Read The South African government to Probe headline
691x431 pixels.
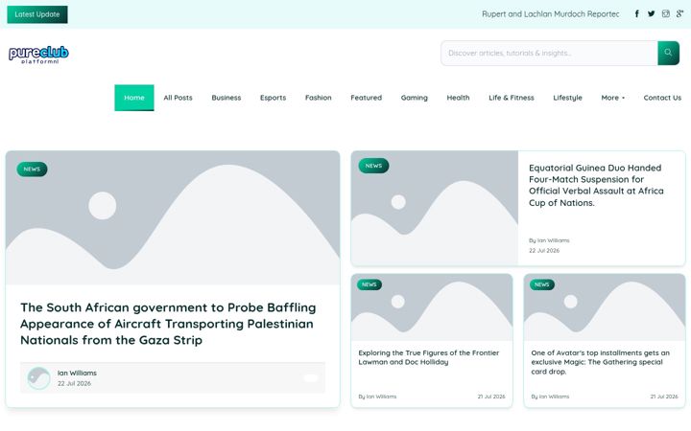point(168,324)
